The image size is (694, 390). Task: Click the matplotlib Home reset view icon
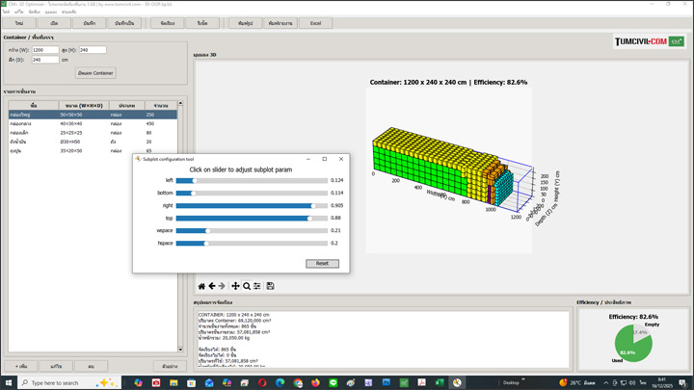[x=201, y=286]
